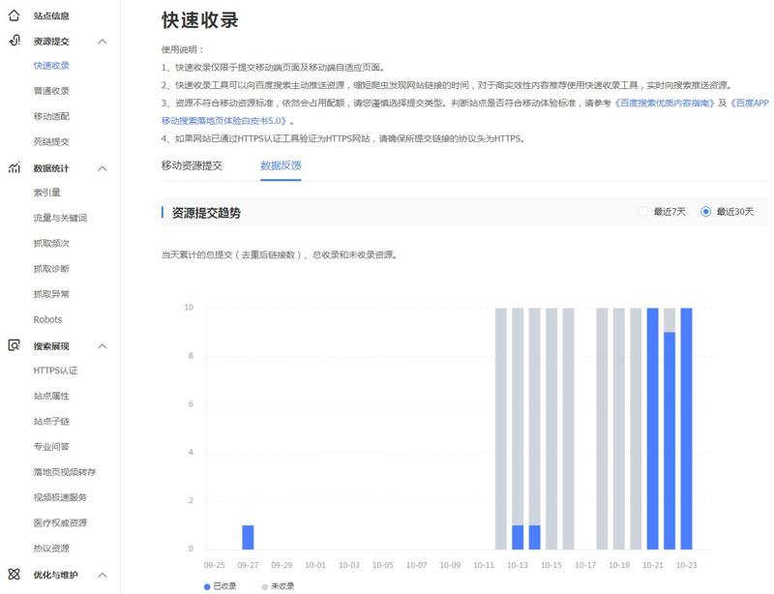774x594 pixels.
Task: Toggle the 未收录 gray legend dot
Action: (x=264, y=586)
